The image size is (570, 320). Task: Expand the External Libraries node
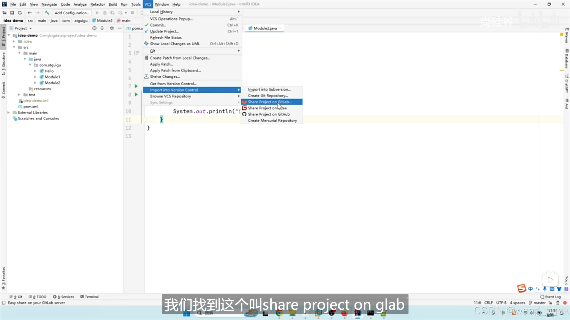(x=9, y=112)
